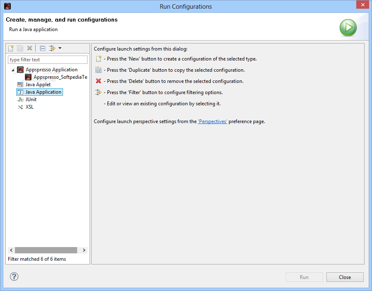Click 'Filter matched 6 of 6 items' text
372x291 pixels.
click(x=37, y=259)
